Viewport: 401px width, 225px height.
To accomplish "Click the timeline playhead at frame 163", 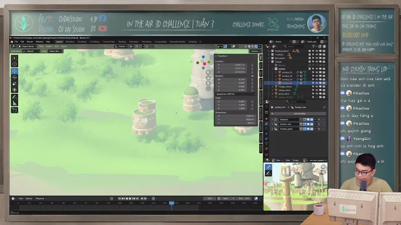I will tap(171, 203).
